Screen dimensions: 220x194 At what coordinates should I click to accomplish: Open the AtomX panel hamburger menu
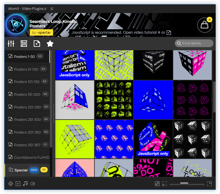pyautogui.click(x=52, y=9)
